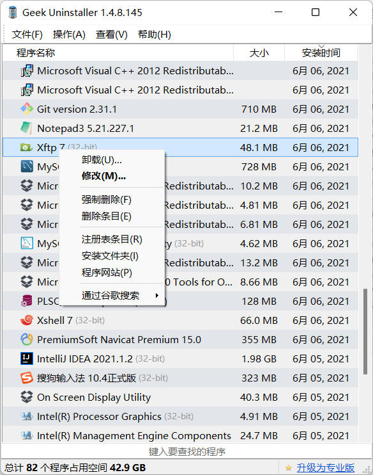Image resolution: width=373 pixels, height=475 pixels.
Task: Click the Intel Management Engine Components icon
Action: 27,435
